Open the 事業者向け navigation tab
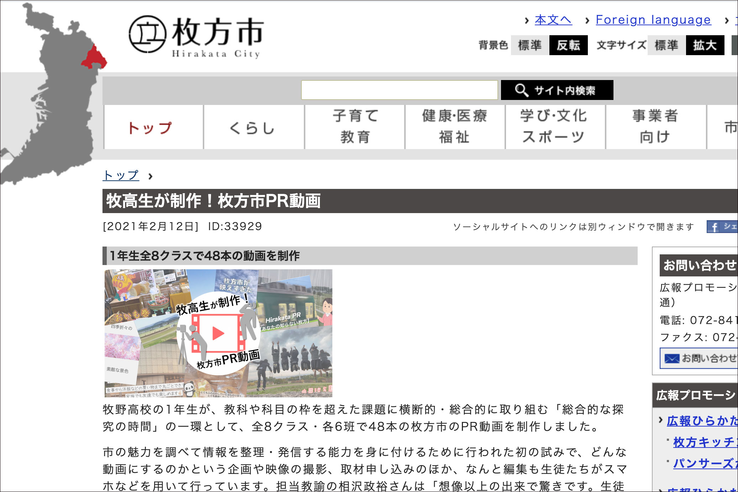 pyautogui.click(x=655, y=127)
